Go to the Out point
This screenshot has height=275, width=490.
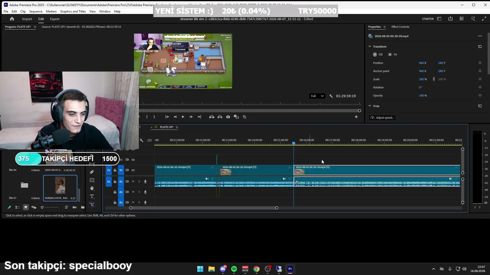click(x=199, y=117)
